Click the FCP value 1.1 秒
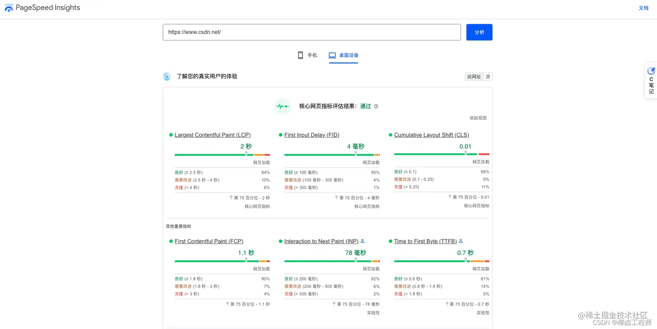Image resolution: width=657 pixels, height=329 pixels. tap(246, 253)
